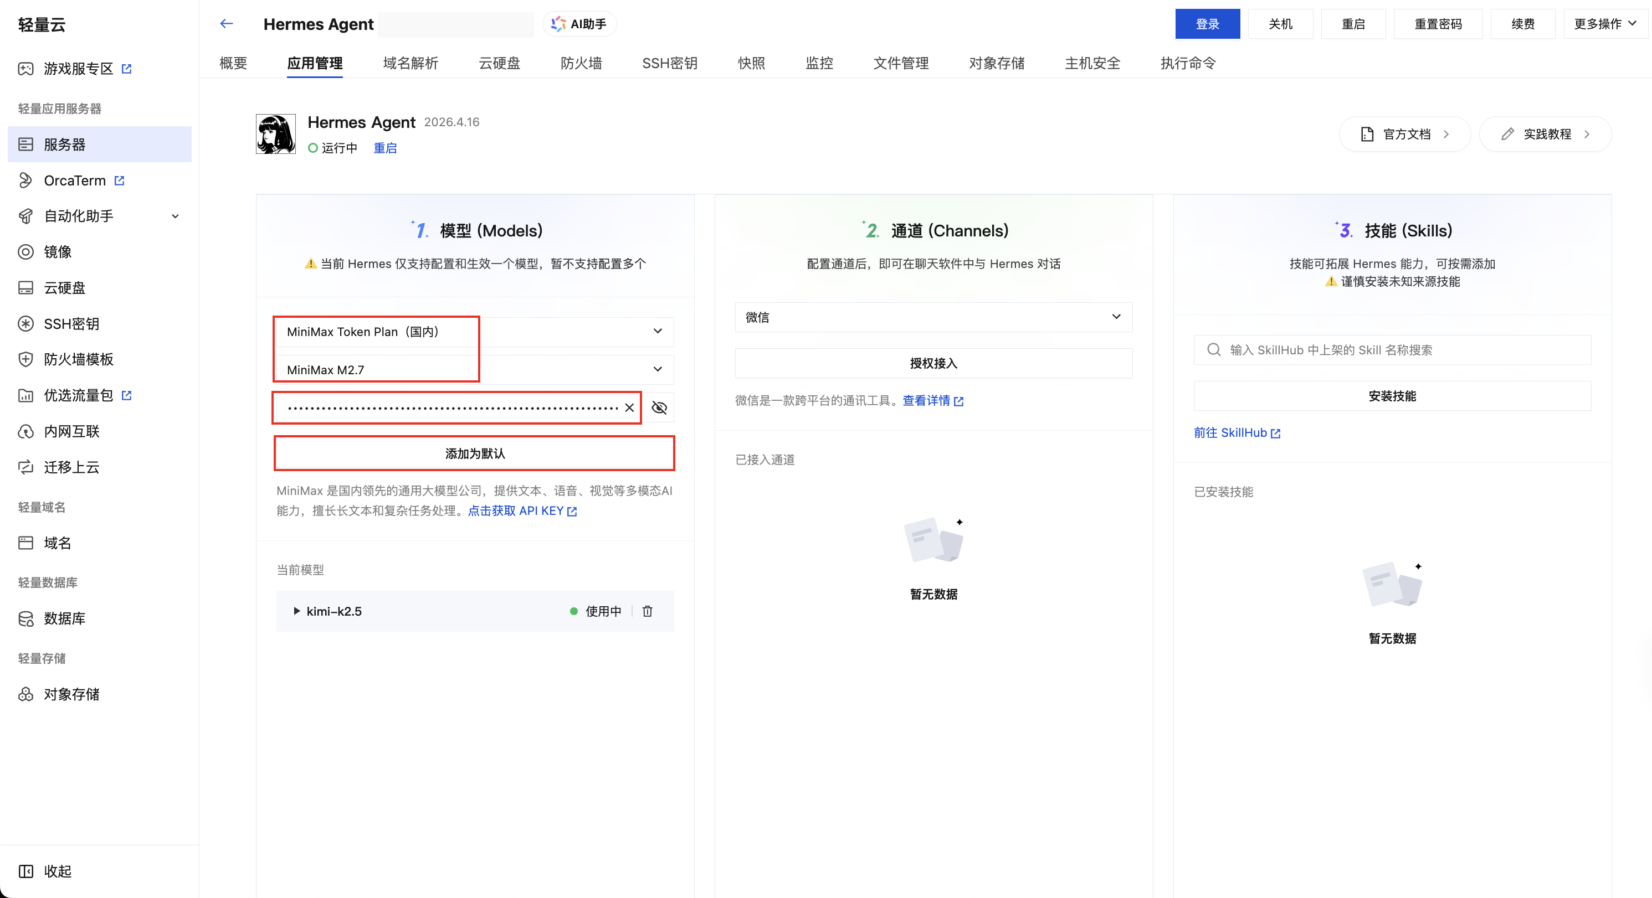Open 镜像 in the sidebar

(57, 252)
